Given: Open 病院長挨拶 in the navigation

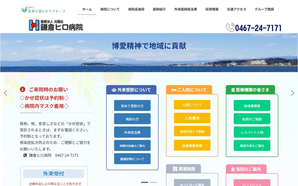Looking at the screenshot, I should [136, 9].
